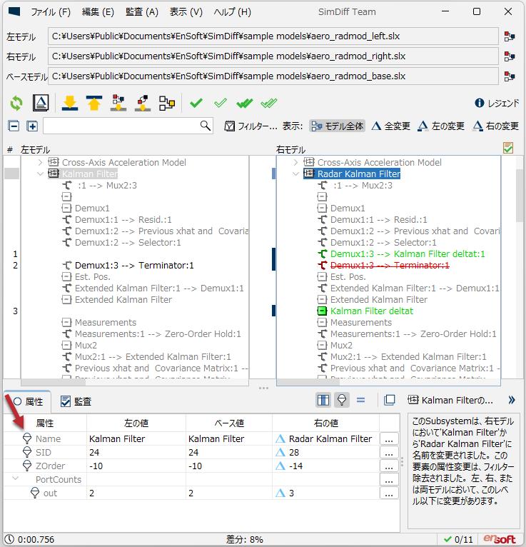Switch to the 監査 tab
The image size is (526, 547).
point(76,401)
